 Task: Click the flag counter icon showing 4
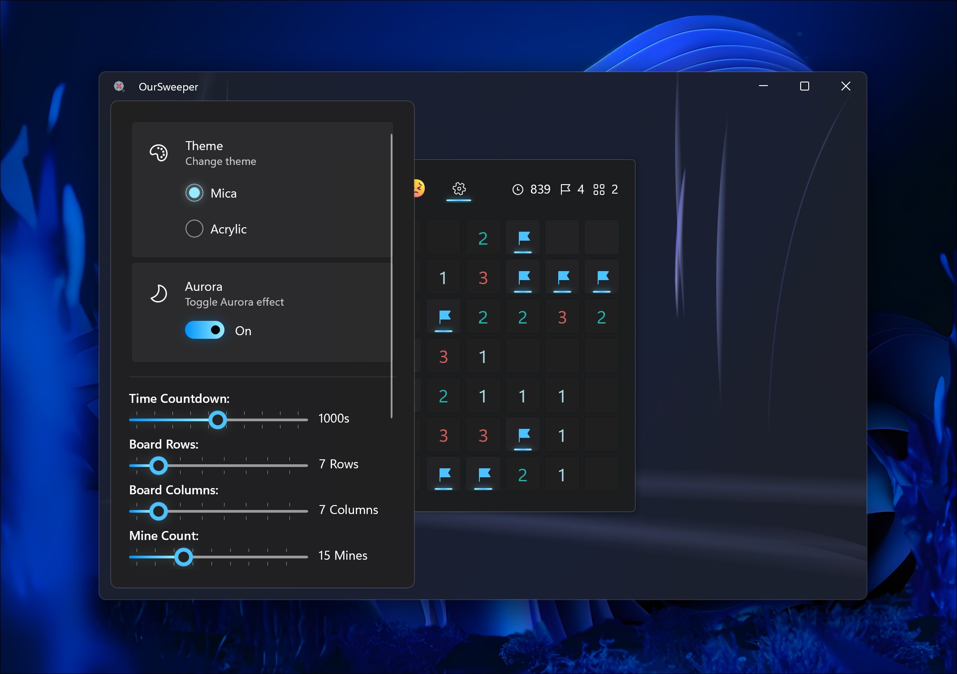565,189
